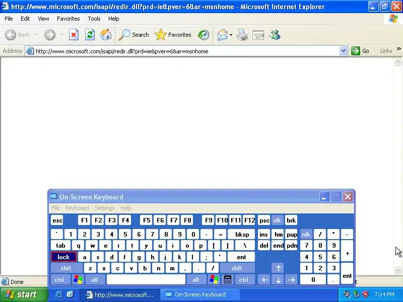Toggle the slk scroll lock key

[277, 220]
